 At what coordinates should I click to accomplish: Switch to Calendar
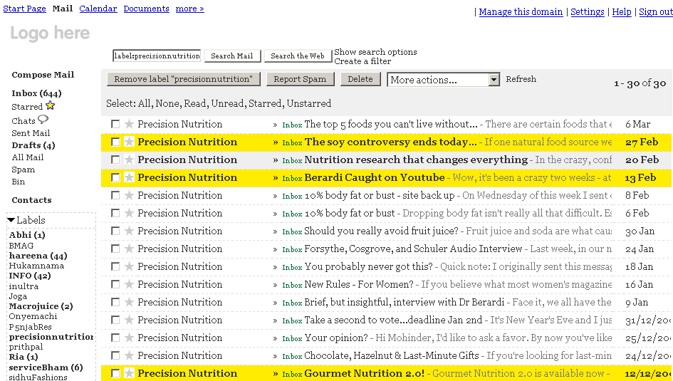tap(98, 9)
